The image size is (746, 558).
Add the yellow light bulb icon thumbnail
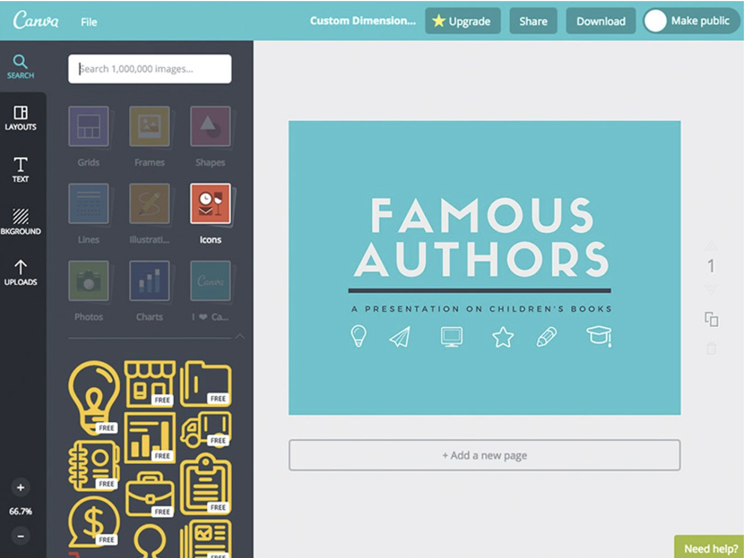click(x=94, y=397)
